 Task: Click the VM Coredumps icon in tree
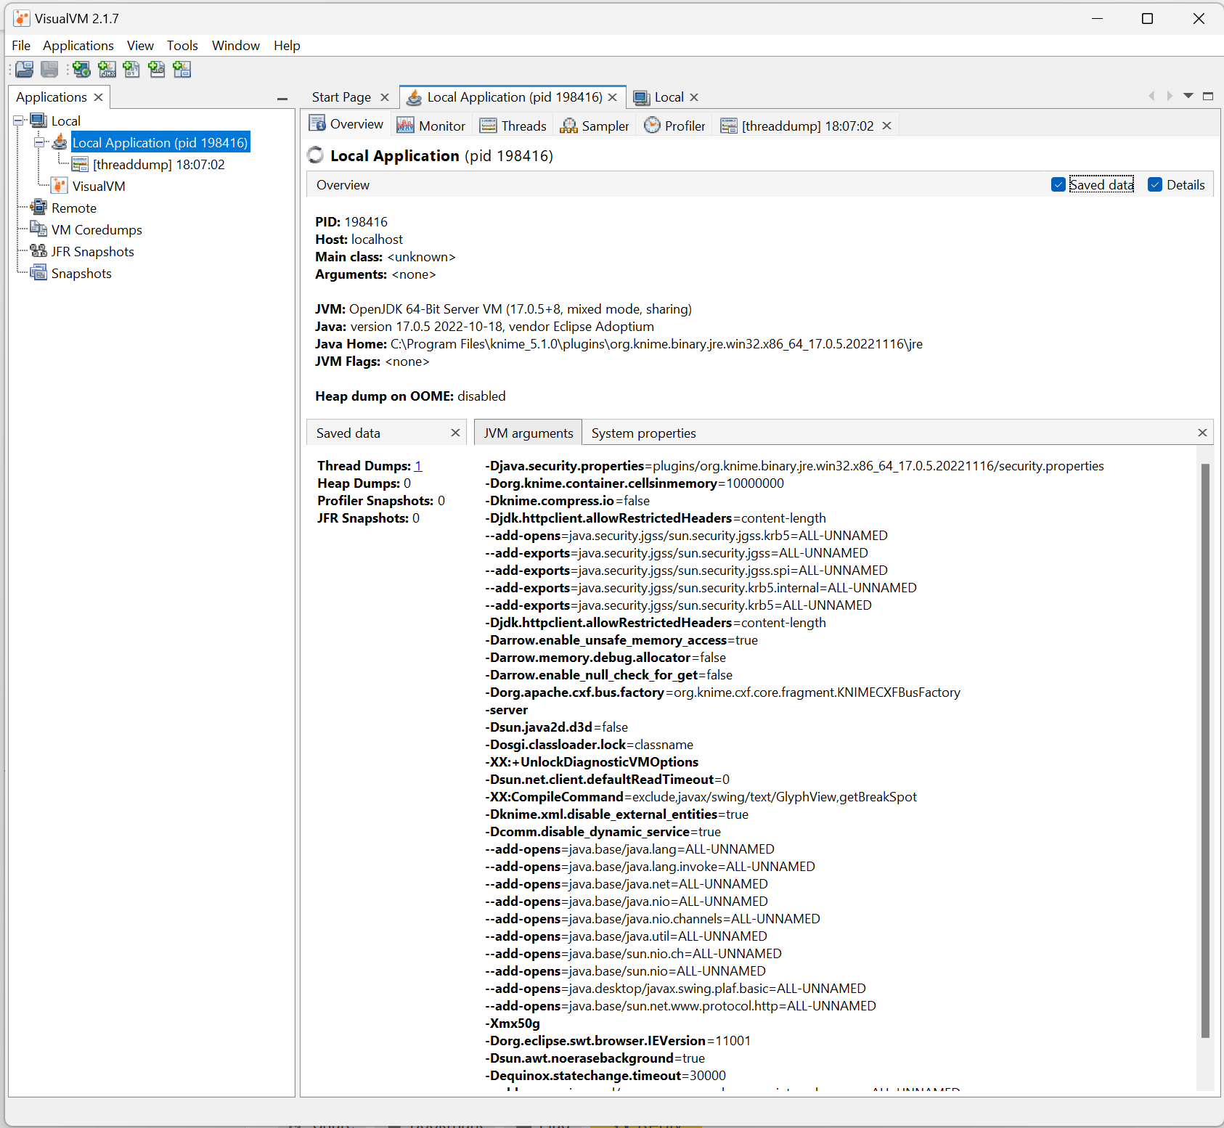[38, 229]
